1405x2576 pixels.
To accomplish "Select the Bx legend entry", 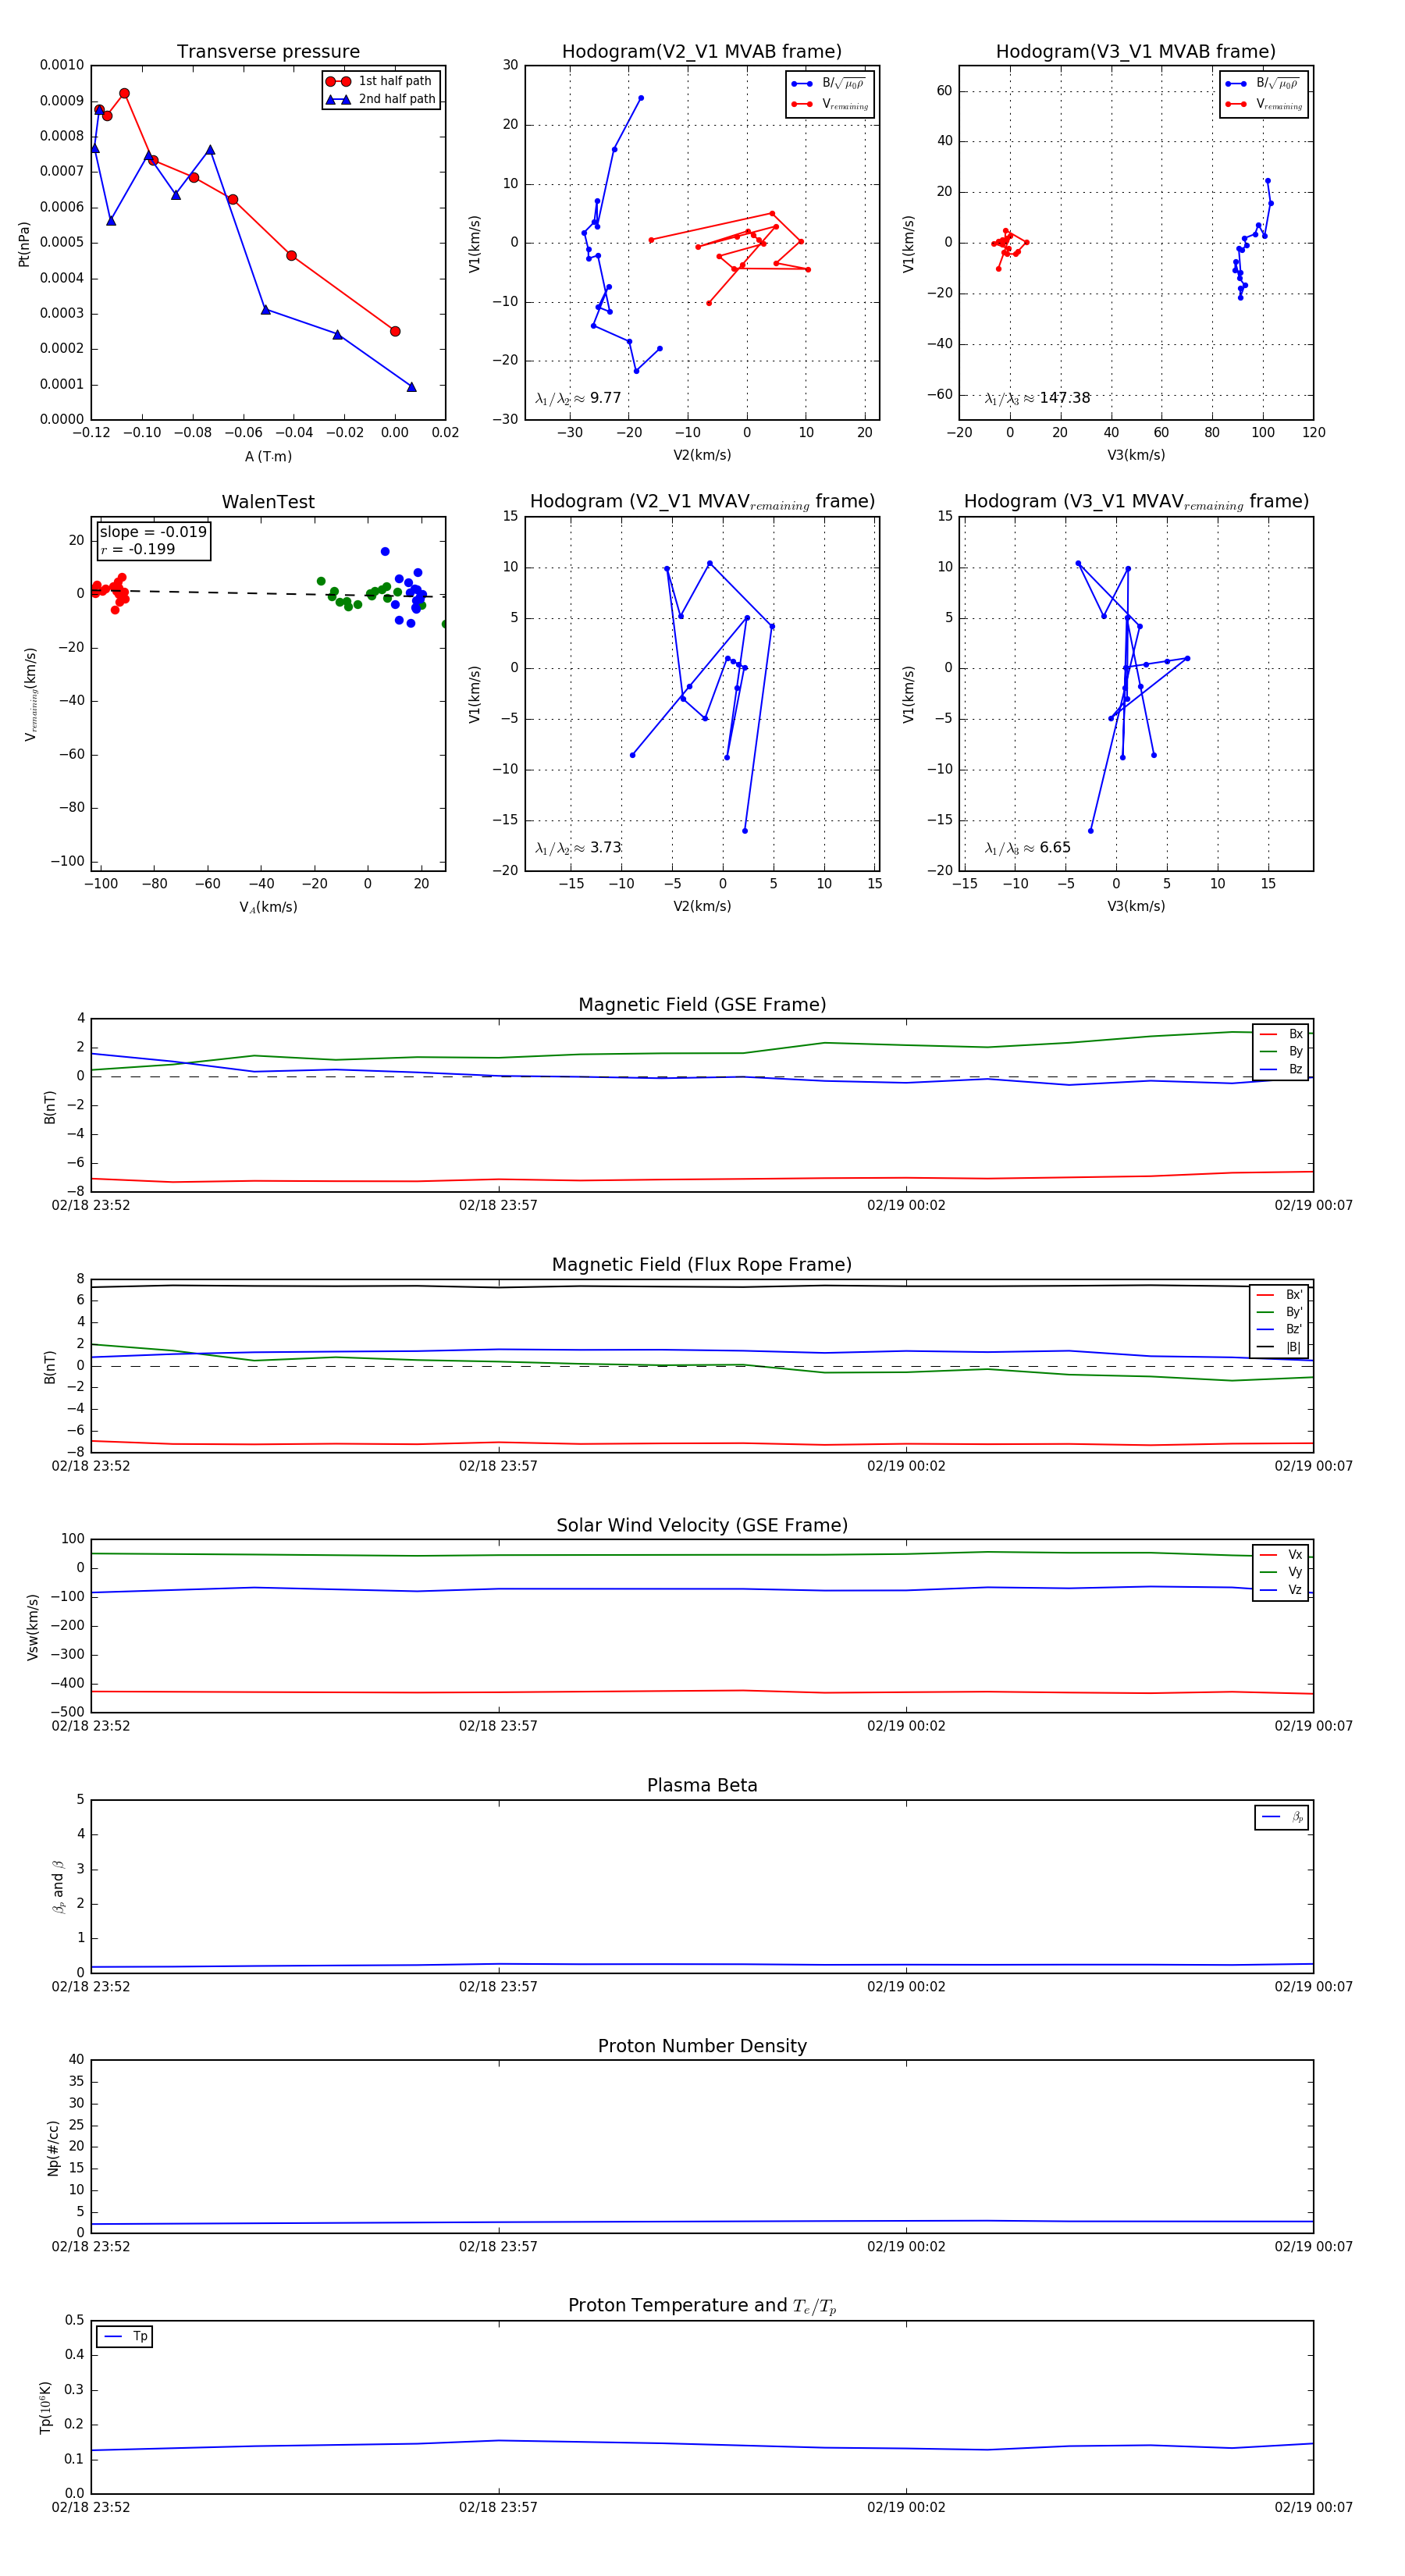I will (1281, 1034).
